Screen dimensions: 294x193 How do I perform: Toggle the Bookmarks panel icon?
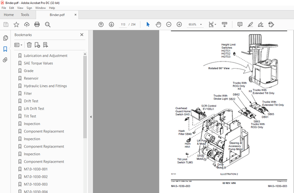coord(5,49)
